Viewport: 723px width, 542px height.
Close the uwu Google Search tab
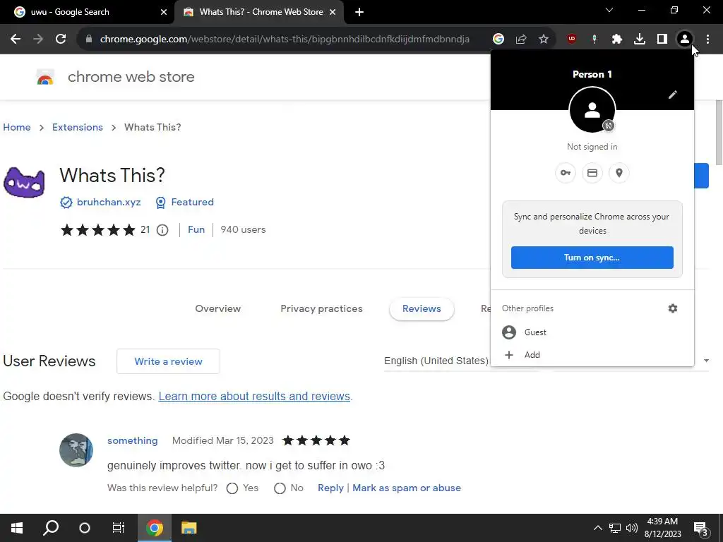point(164,12)
